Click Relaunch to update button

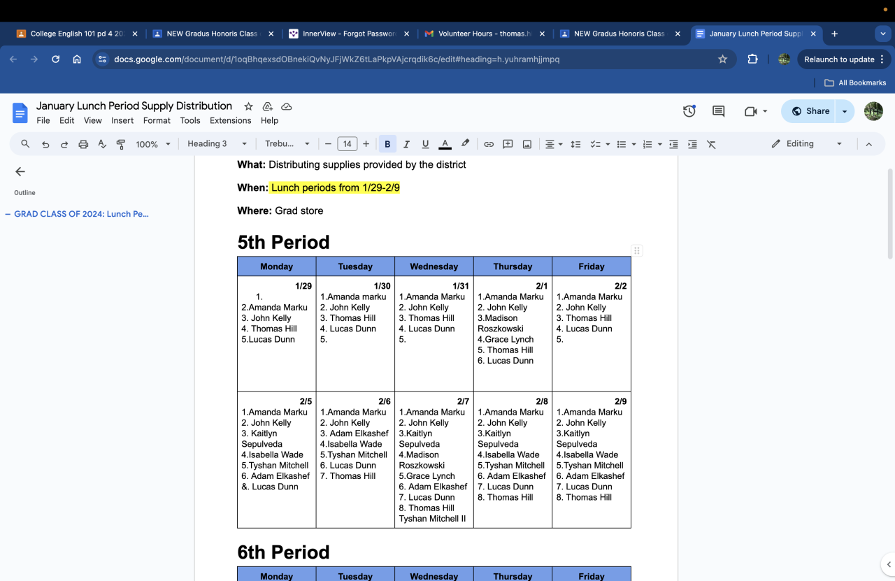[x=845, y=59]
